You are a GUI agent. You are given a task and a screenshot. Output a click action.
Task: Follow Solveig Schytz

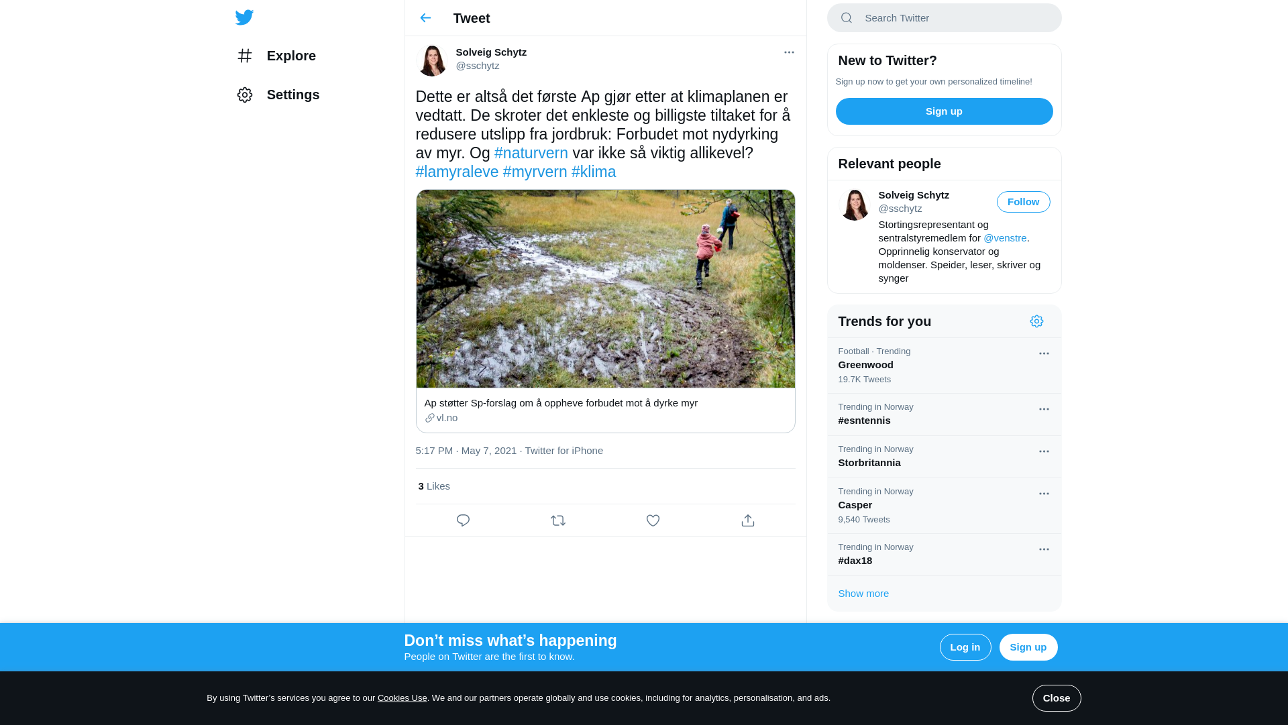click(1023, 202)
